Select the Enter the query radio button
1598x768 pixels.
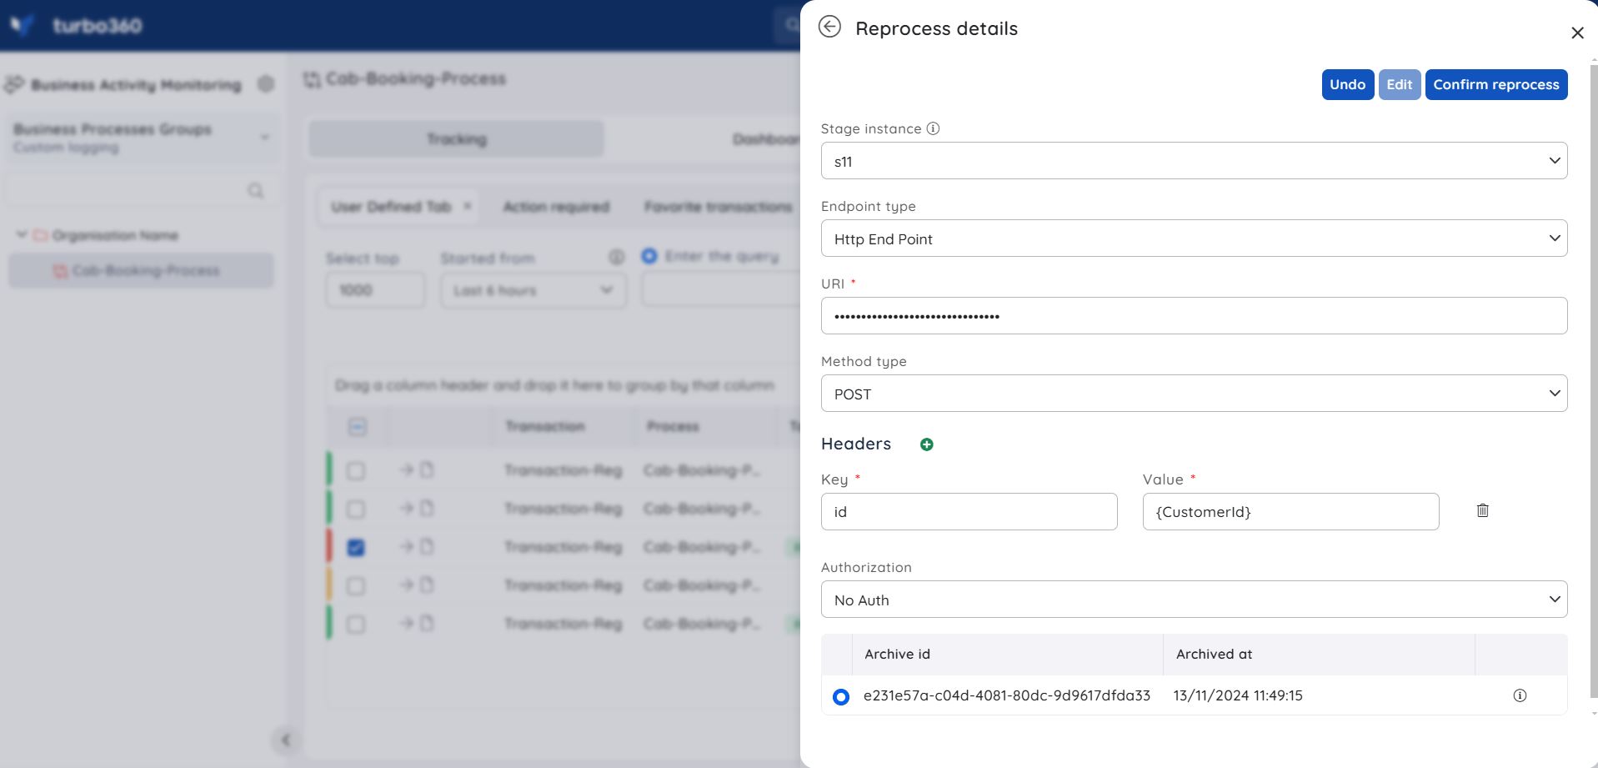[649, 256]
